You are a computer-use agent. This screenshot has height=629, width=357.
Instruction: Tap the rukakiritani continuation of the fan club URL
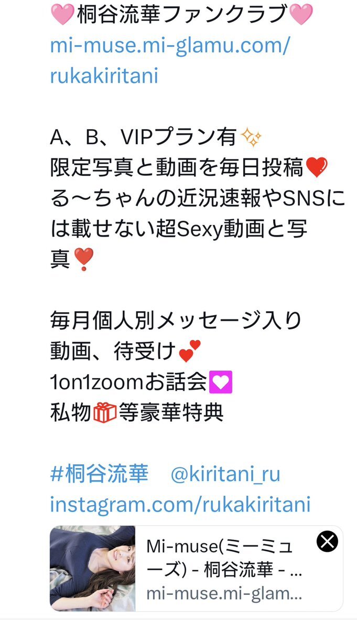[x=104, y=76]
